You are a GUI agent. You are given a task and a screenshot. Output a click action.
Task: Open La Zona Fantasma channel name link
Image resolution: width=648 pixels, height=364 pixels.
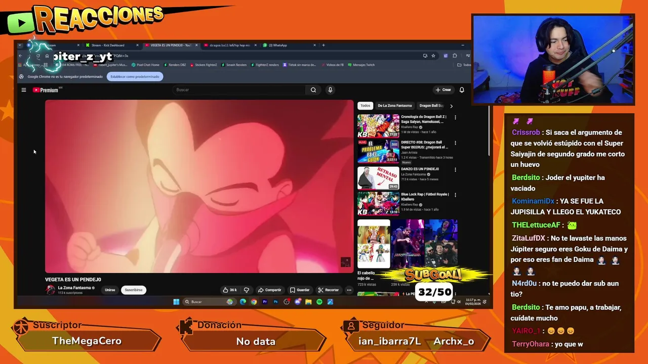[74, 288]
